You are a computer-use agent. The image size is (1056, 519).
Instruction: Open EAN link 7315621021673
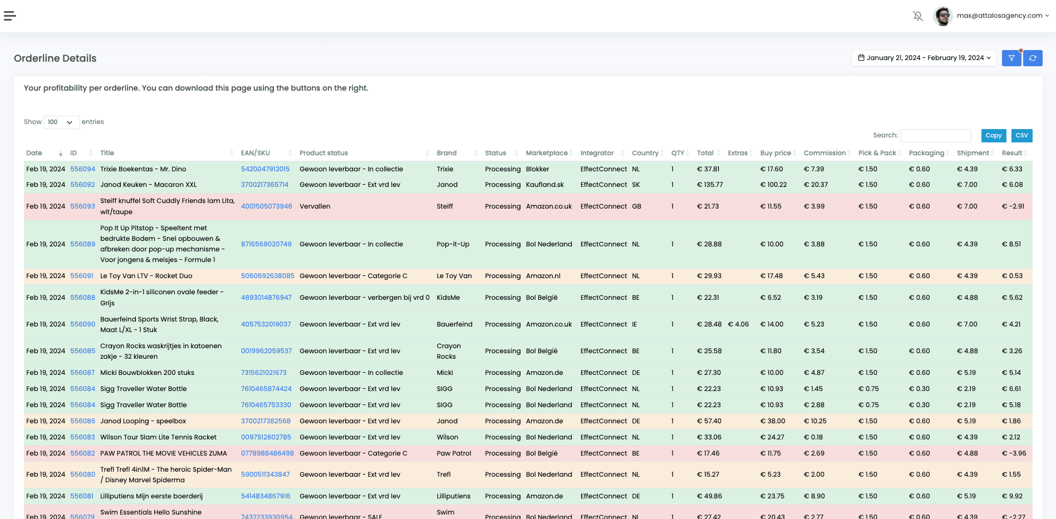coord(264,373)
